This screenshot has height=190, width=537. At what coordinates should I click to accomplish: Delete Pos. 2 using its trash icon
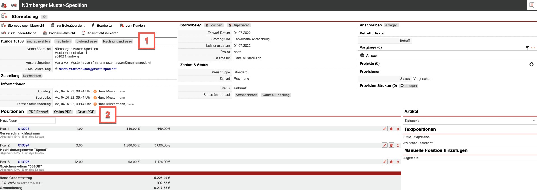[x=391, y=145]
